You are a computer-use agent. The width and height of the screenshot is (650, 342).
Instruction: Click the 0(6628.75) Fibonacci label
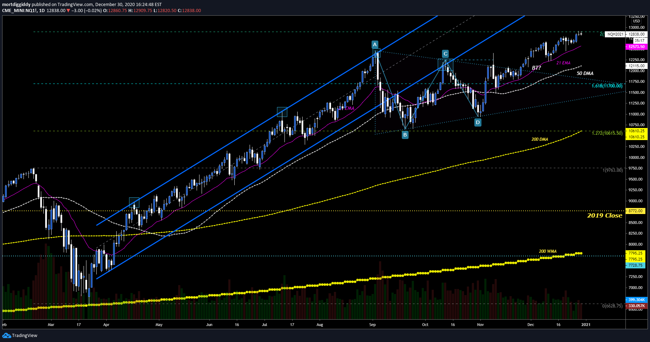tap(612, 306)
